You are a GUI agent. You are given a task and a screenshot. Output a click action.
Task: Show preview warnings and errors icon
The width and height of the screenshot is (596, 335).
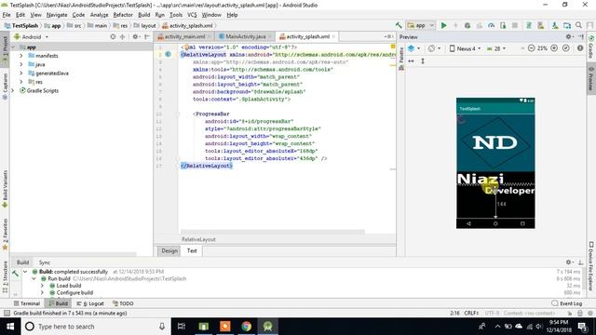(580, 48)
